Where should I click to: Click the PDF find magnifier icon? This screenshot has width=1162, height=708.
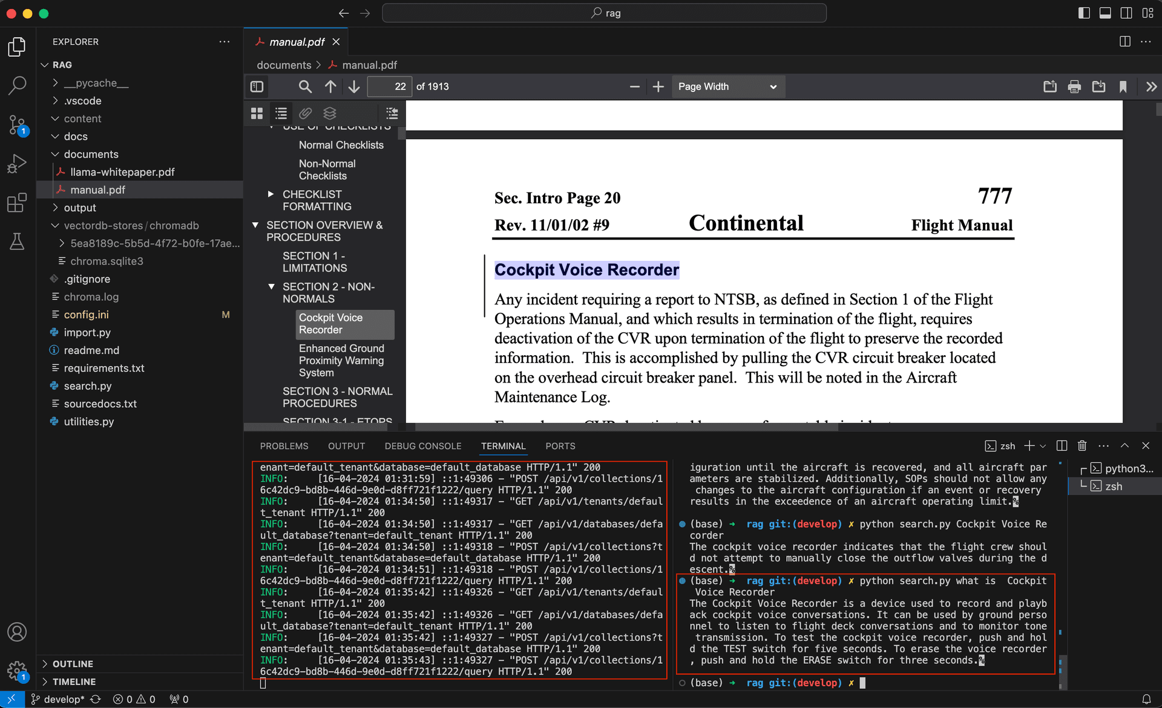[305, 87]
